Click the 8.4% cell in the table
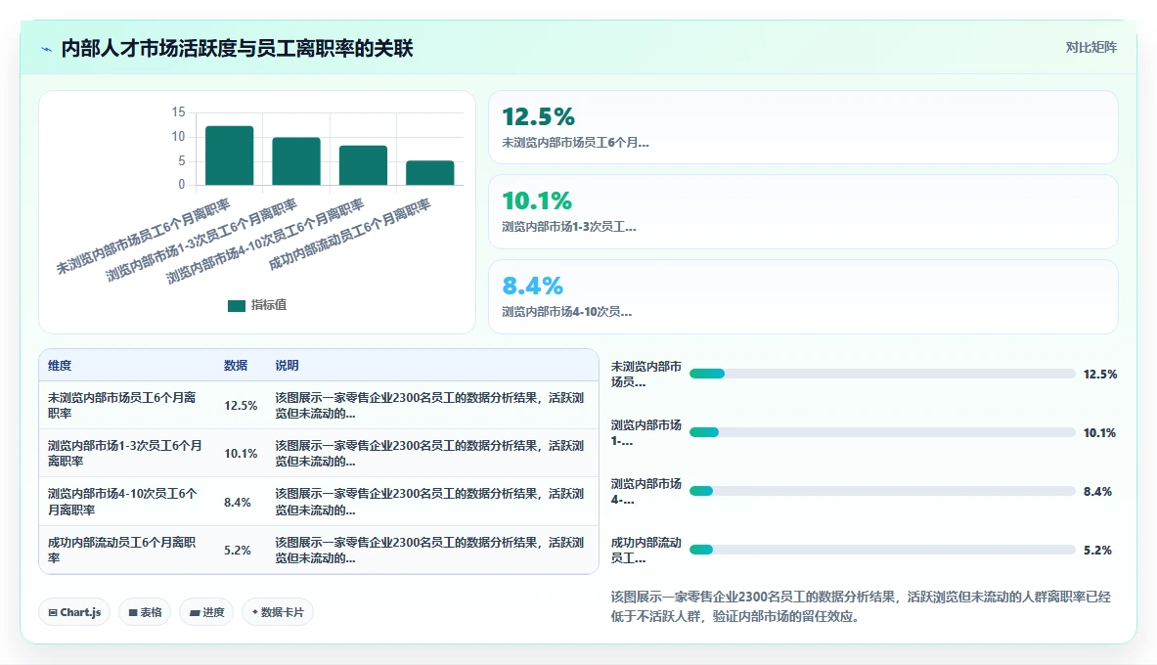The height and width of the screenshot is (665, 1157). click(x=238, y=502)
